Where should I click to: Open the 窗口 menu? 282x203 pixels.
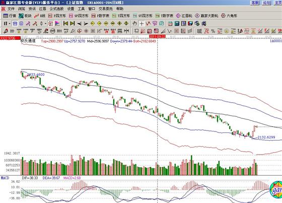pos(92,9)
